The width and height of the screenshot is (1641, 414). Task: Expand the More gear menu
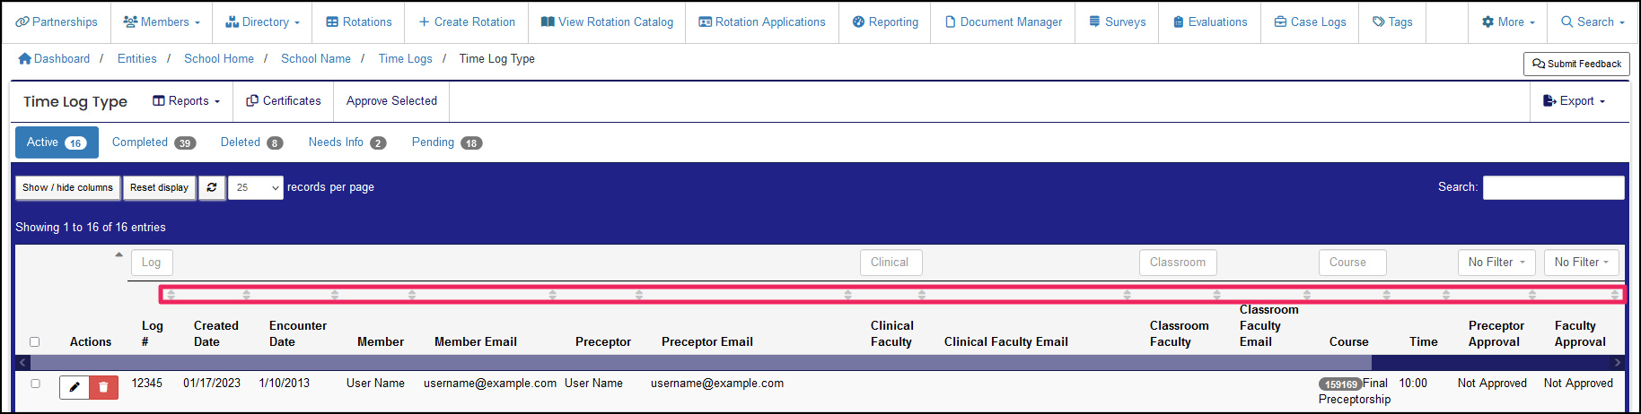pyautogui.click(x=1508, y=22)
